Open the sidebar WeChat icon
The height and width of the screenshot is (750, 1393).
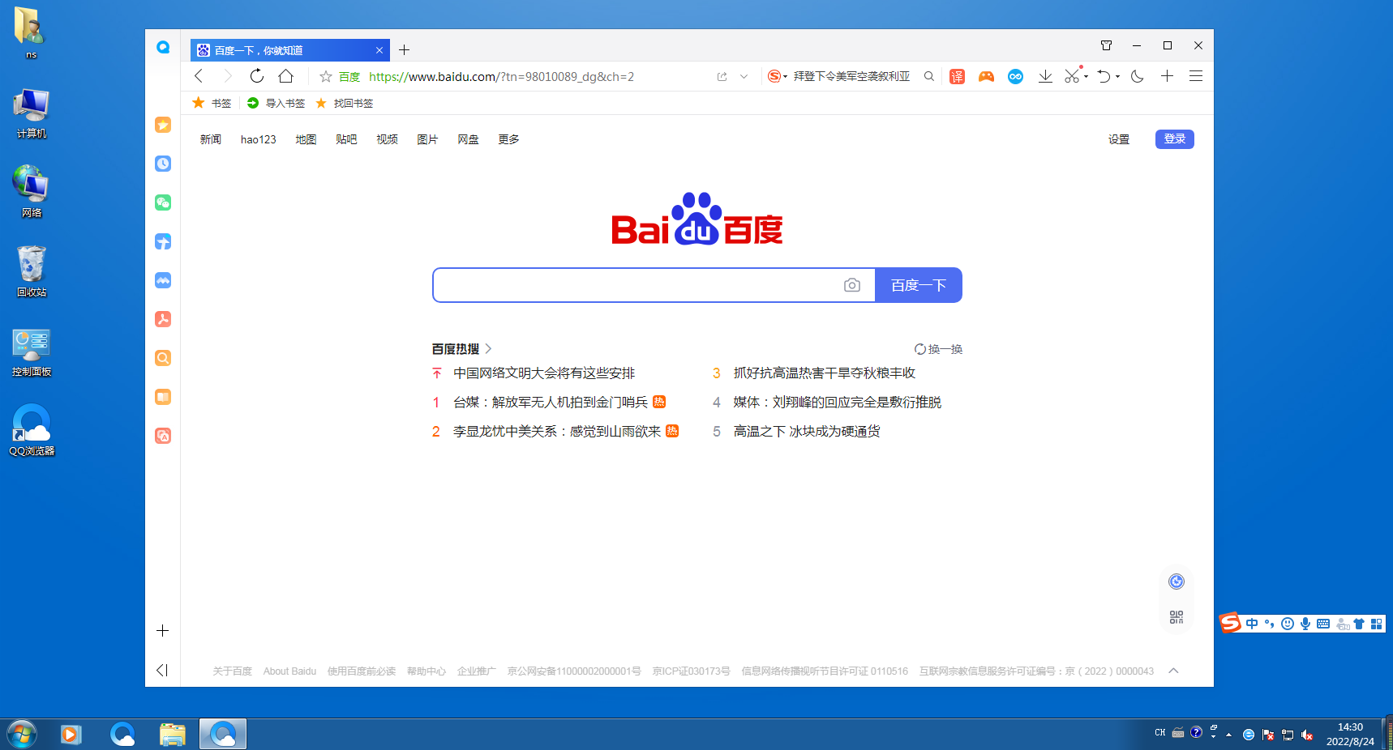(x=163, y=202)
